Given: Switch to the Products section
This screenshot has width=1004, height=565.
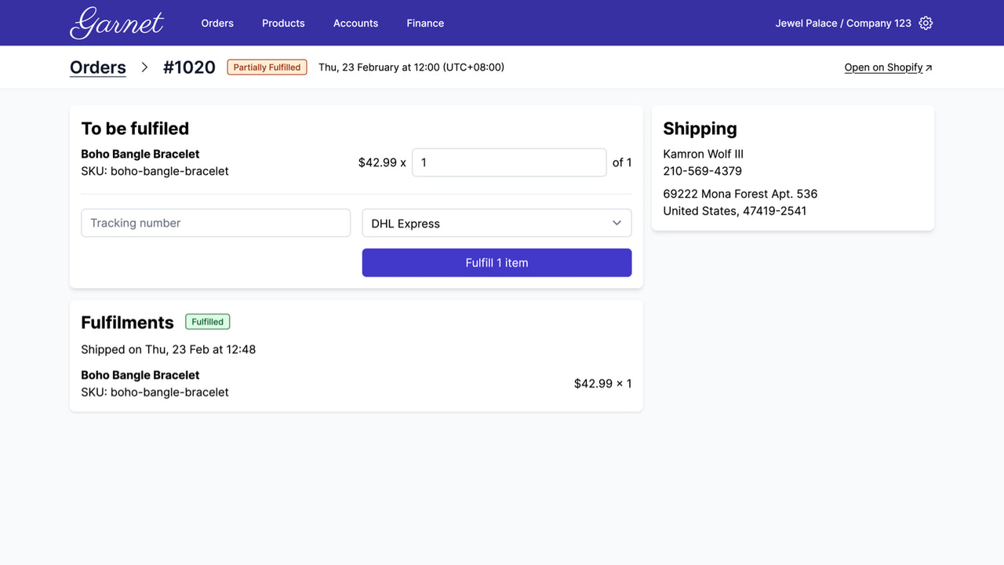Looking at the screenshot, I should point(283,23).
